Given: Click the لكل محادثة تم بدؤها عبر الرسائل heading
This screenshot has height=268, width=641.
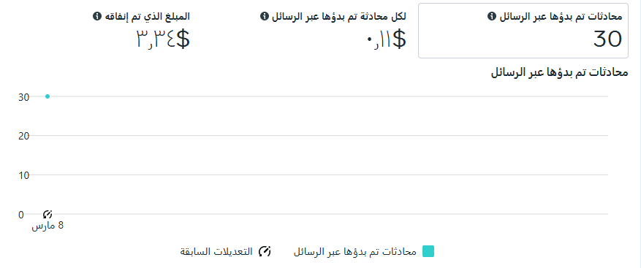Looking at the screenshot, I should point(338,17).
